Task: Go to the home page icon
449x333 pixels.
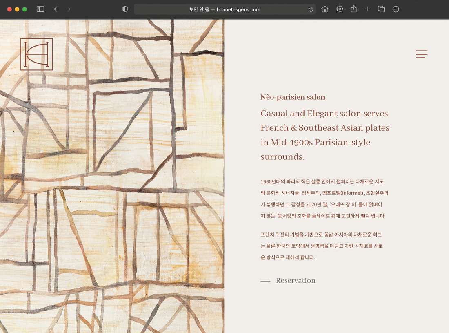Action: pos(325,9)
